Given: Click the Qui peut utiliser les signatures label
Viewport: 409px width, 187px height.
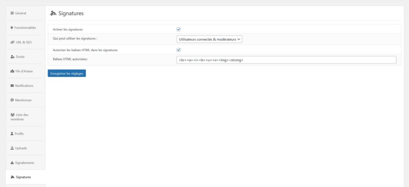Looking at the screenshot, I should coord(75,38).
